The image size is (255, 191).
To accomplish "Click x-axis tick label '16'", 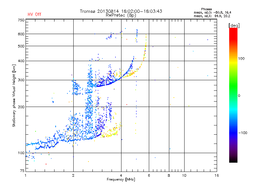I will 217,175.
